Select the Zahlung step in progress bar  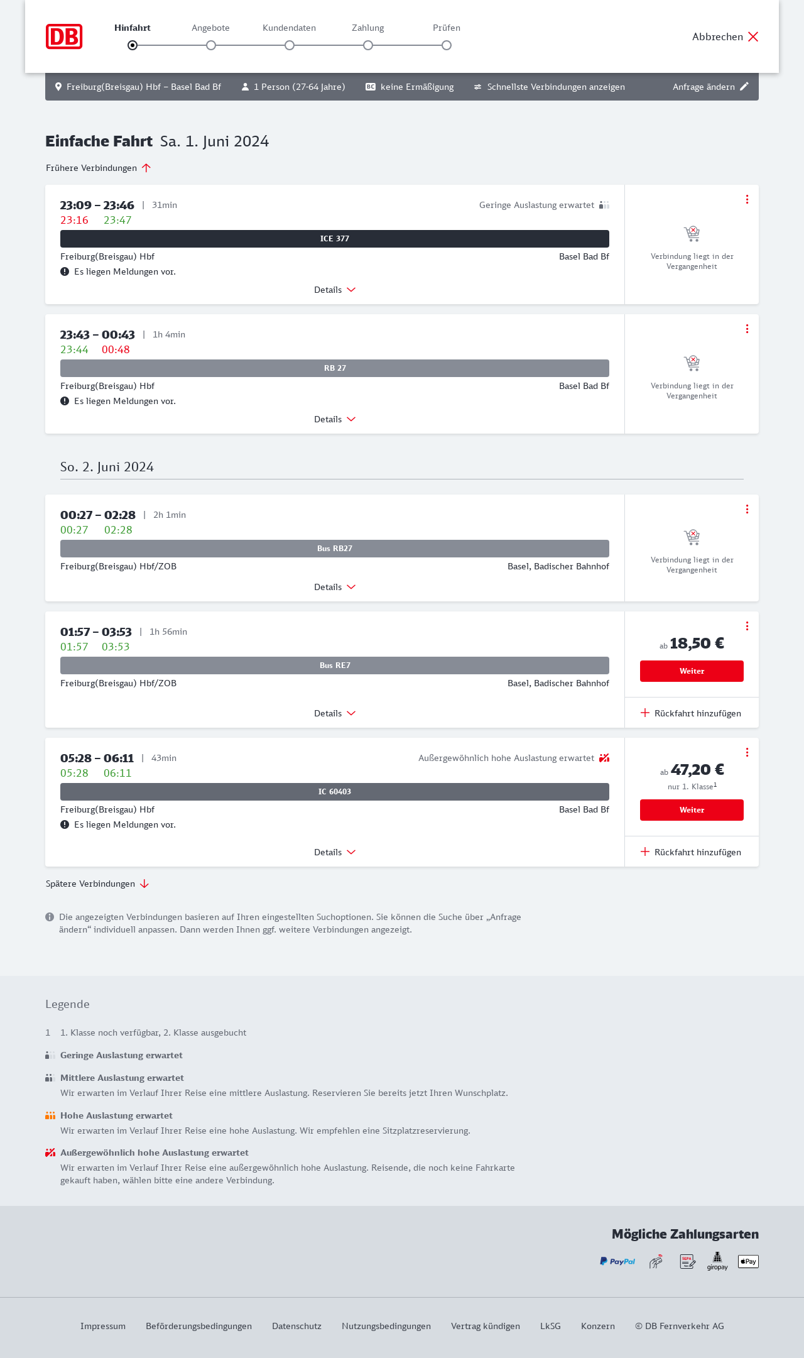click(x=368, y=45)
